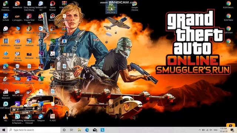Open the Mail app on the taskbar
The height and width of the screenshot is (133, 237).
click(95, 130)
